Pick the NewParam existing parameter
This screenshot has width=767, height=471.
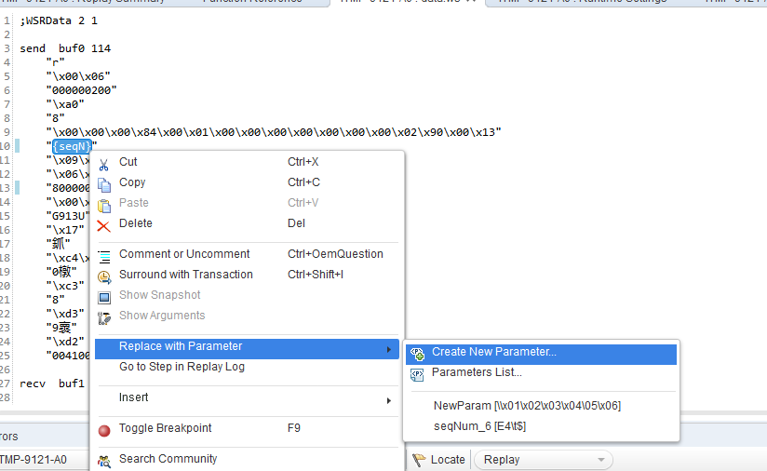[527, 406]
